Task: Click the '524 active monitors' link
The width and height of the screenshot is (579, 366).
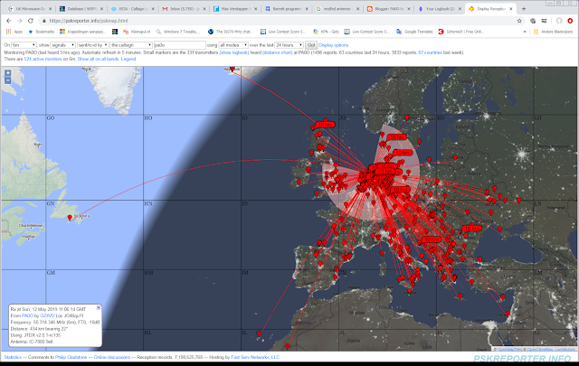Action: coord(43,59)
